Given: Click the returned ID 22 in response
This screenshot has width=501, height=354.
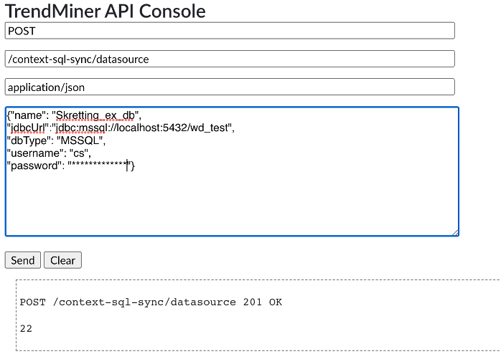Looking at the screenshot, I should pos(26,329).
